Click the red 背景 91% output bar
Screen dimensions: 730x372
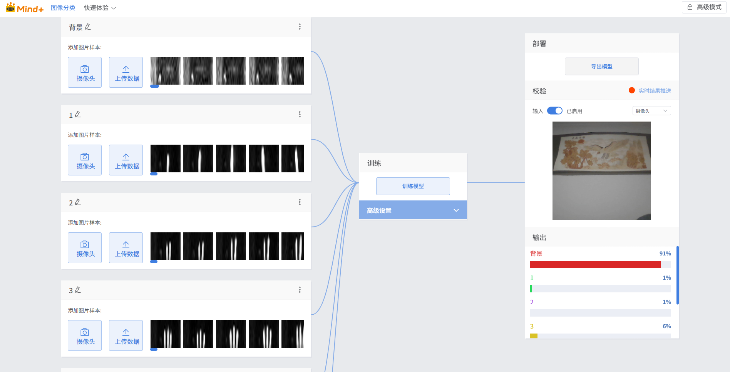(x=595, y=264)
